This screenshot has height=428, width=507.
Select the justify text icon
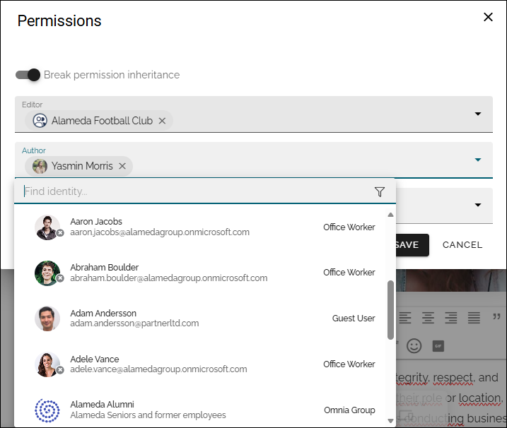474,318
